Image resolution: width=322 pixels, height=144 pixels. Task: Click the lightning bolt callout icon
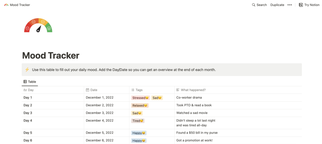[27, 70]
